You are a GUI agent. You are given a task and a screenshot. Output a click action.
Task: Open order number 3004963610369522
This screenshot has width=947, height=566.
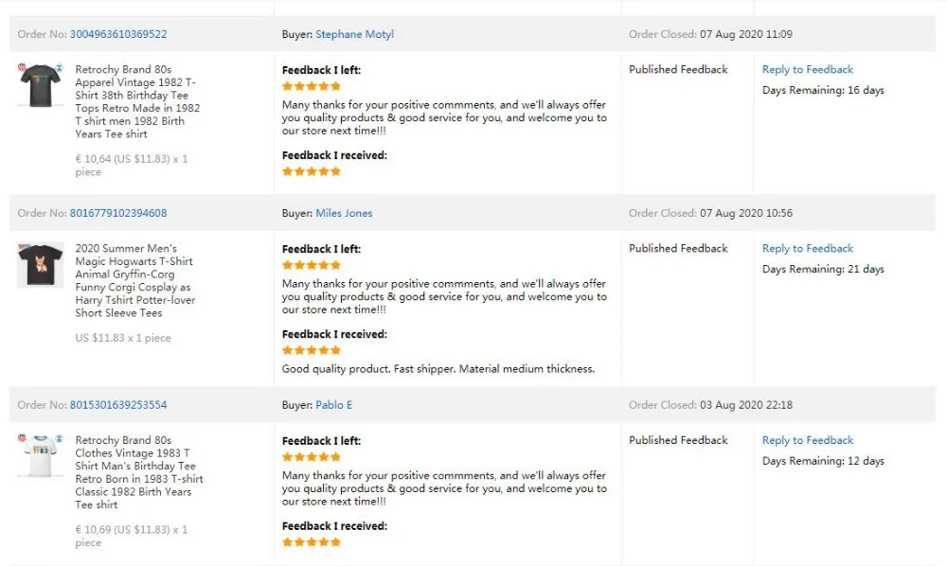coord(118,34)
